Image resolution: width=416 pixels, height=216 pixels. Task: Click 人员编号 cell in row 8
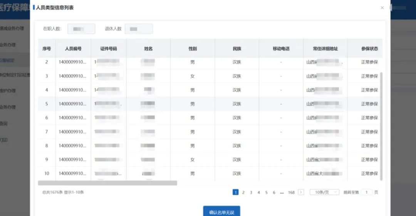pyautogui.click(x=72, y=146)
